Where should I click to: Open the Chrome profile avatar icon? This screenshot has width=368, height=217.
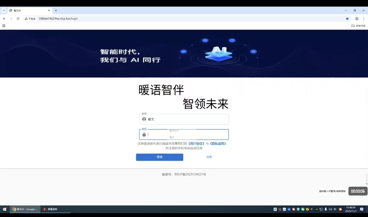357,19
